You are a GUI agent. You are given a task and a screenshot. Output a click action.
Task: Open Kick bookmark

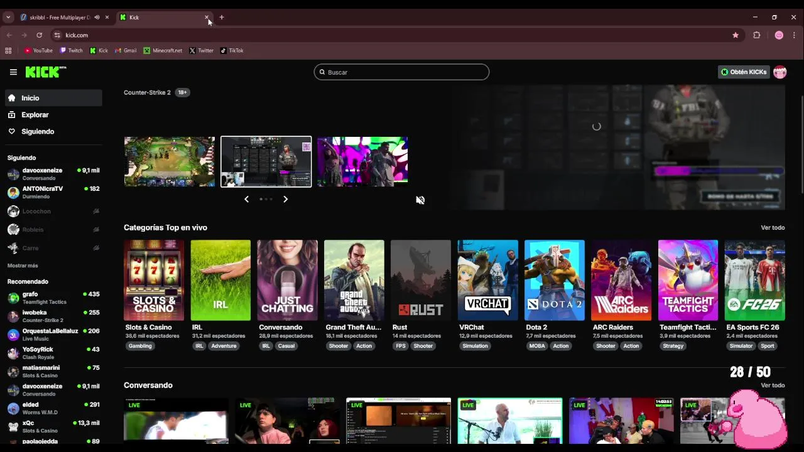pyautogui.click(x=99, y=50)
